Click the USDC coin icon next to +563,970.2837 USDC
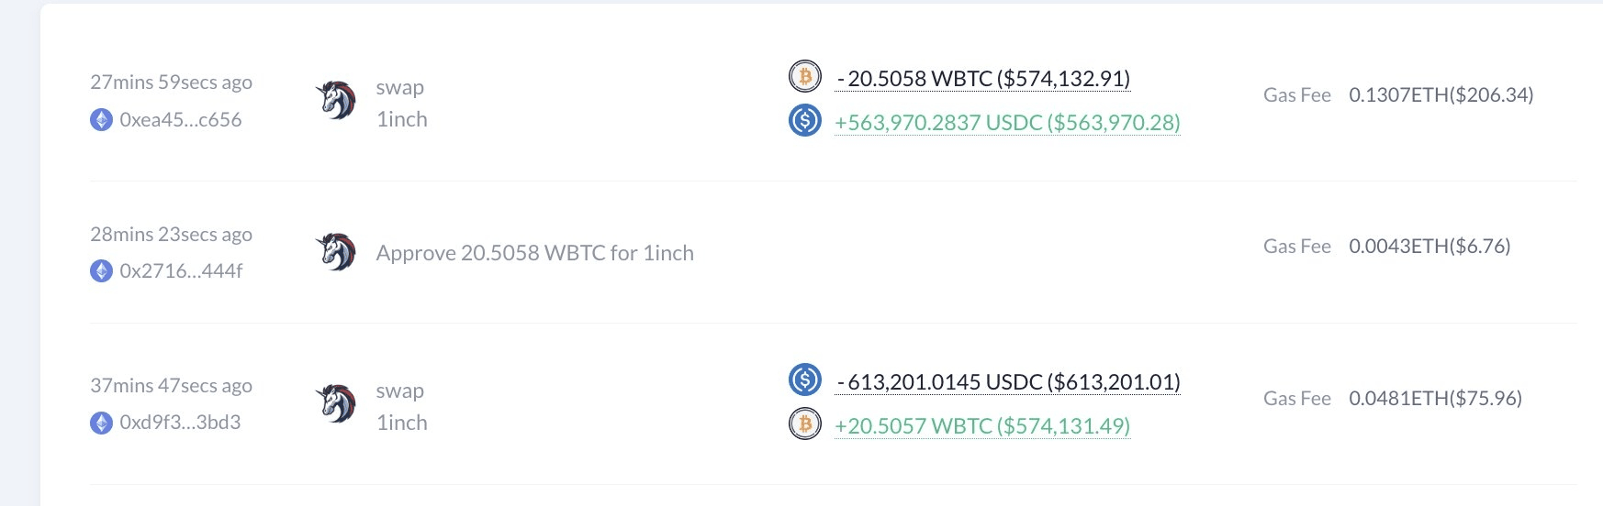Viewport: 1603px width, 506px height. [805, 120]
